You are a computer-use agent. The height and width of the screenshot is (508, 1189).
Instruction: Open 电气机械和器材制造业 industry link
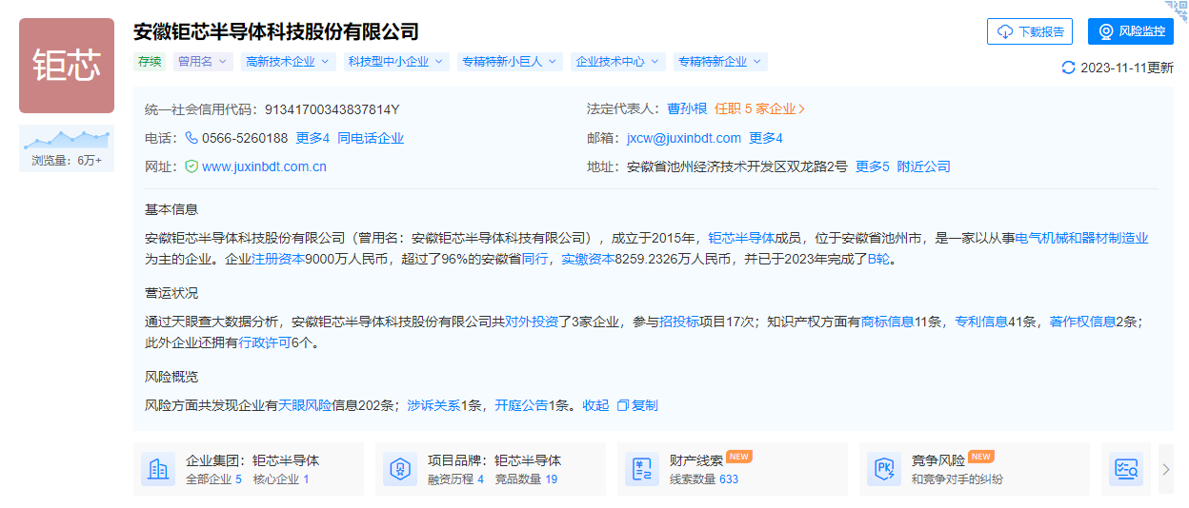pyautogui.click(x=1081, y=238)
